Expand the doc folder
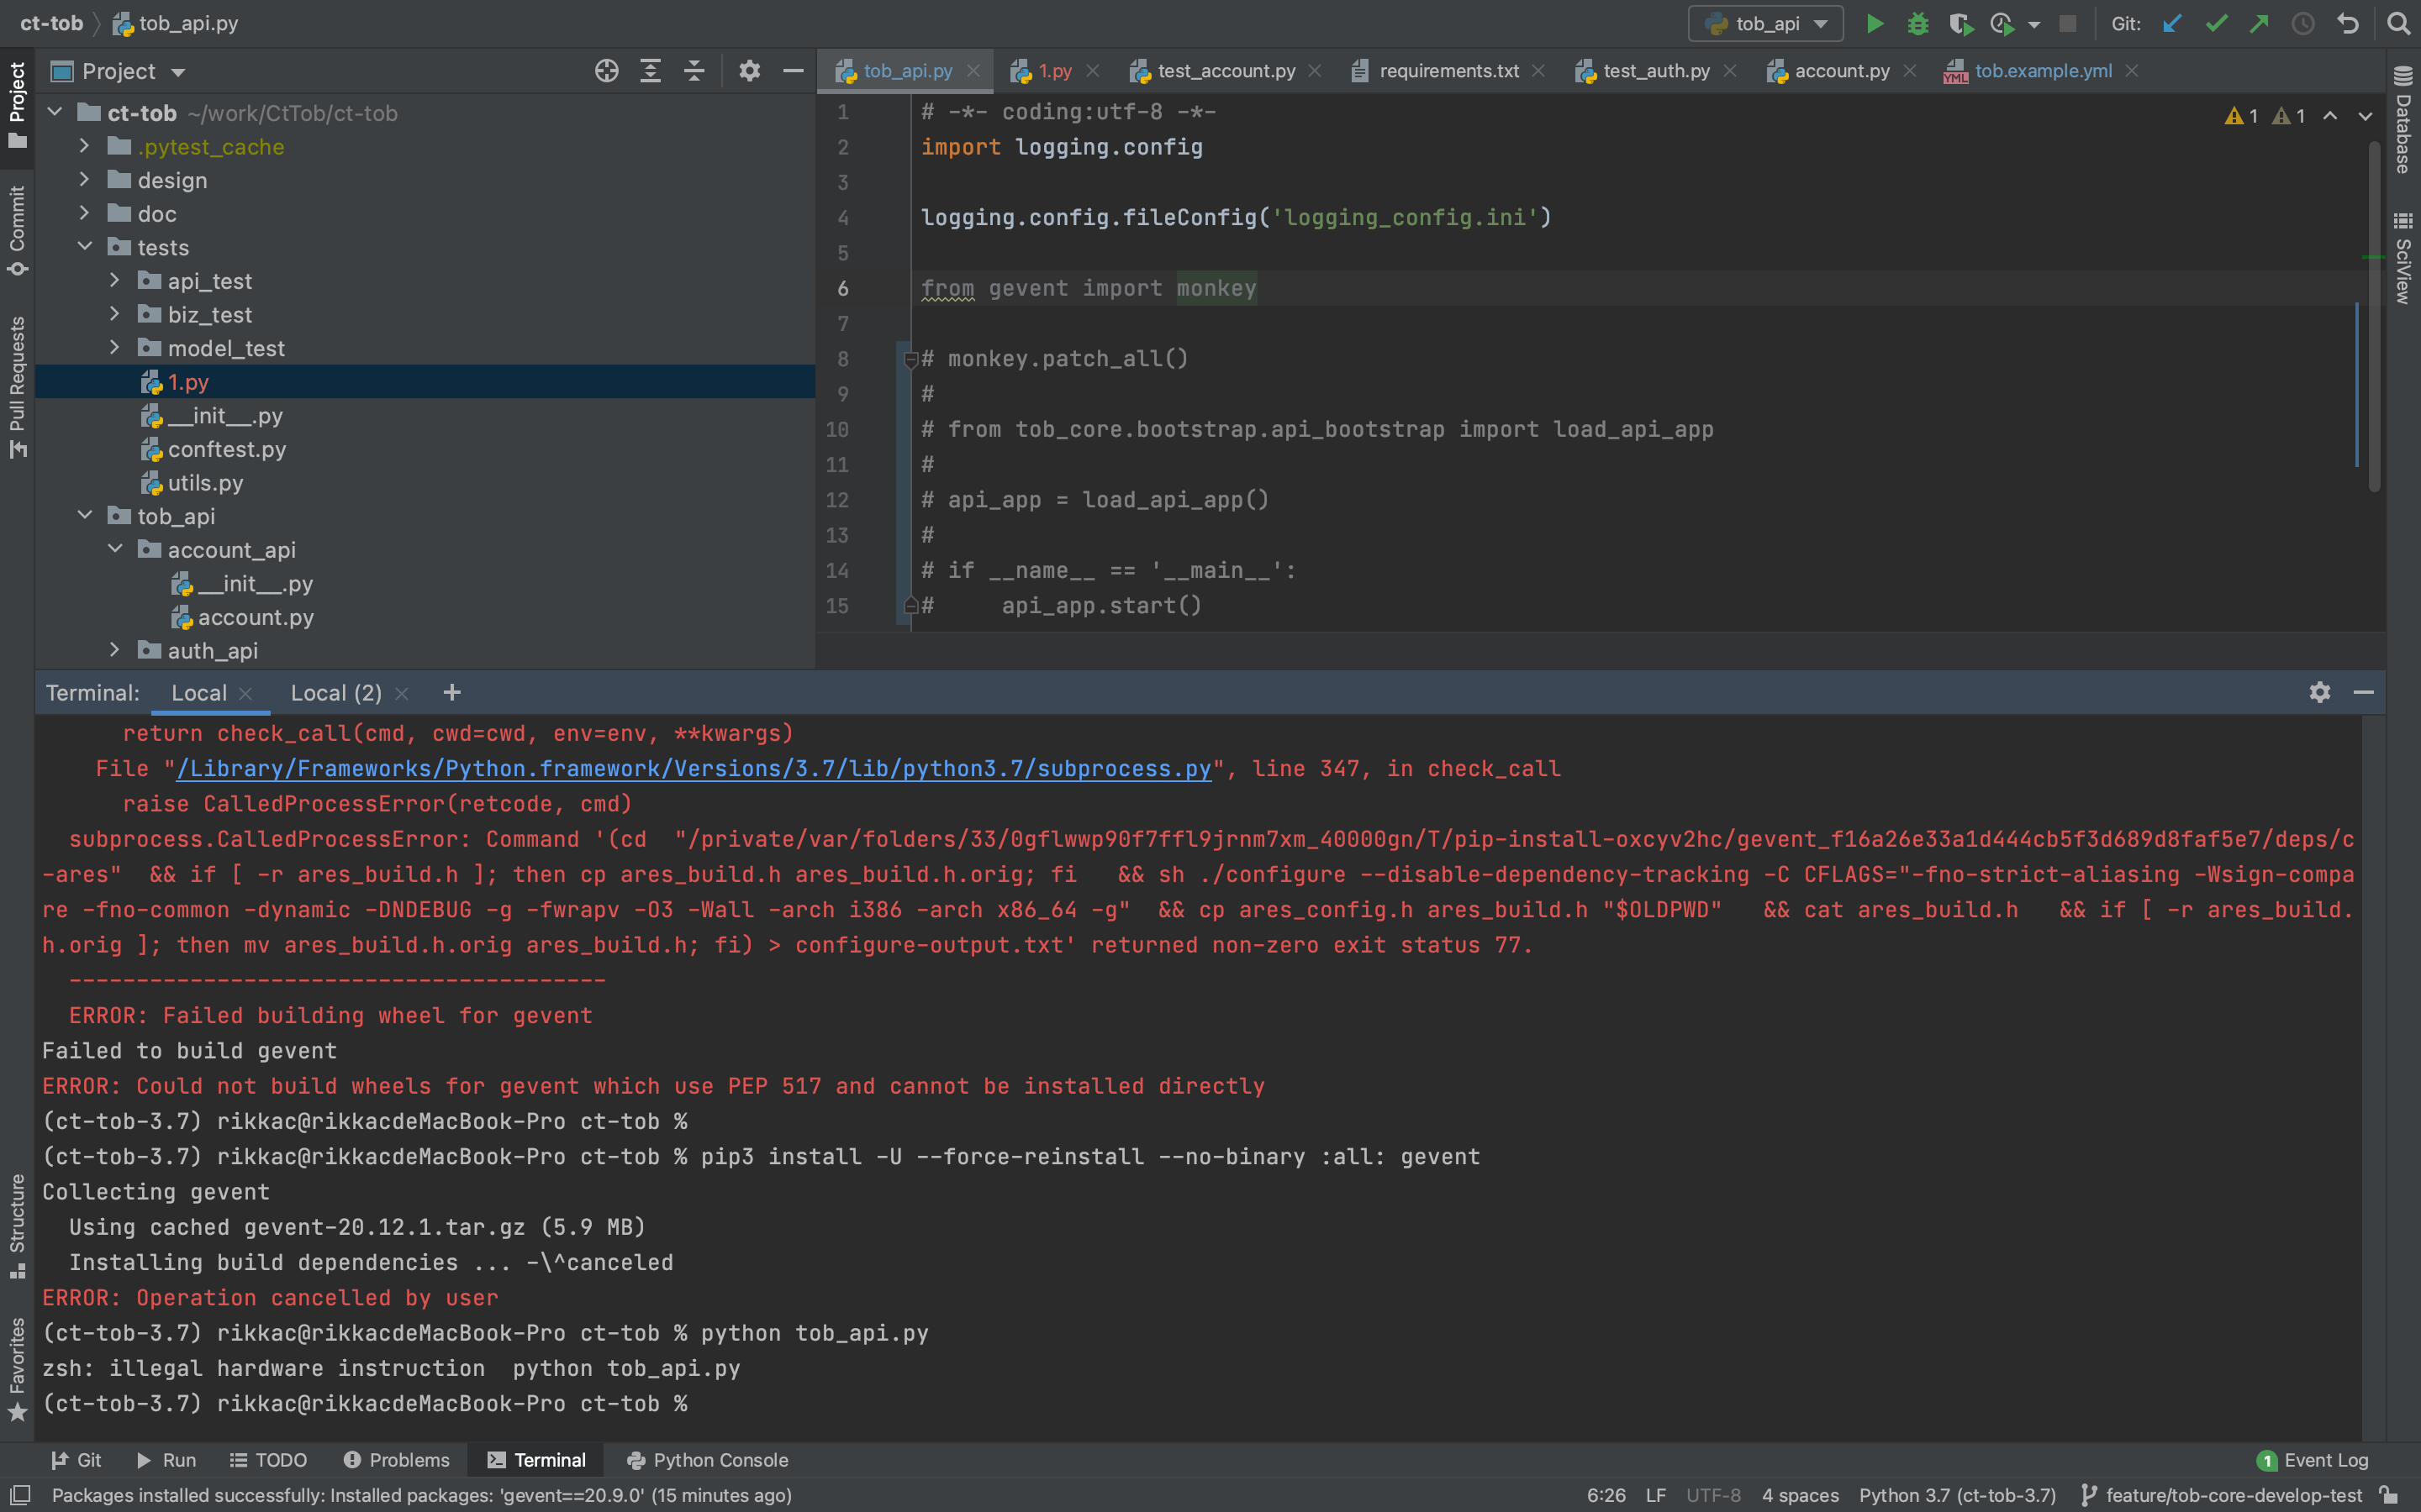 point(85,213)
